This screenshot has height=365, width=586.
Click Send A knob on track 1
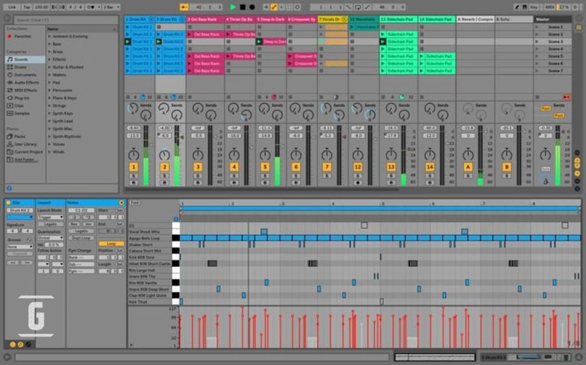click(x=133, y=109)
